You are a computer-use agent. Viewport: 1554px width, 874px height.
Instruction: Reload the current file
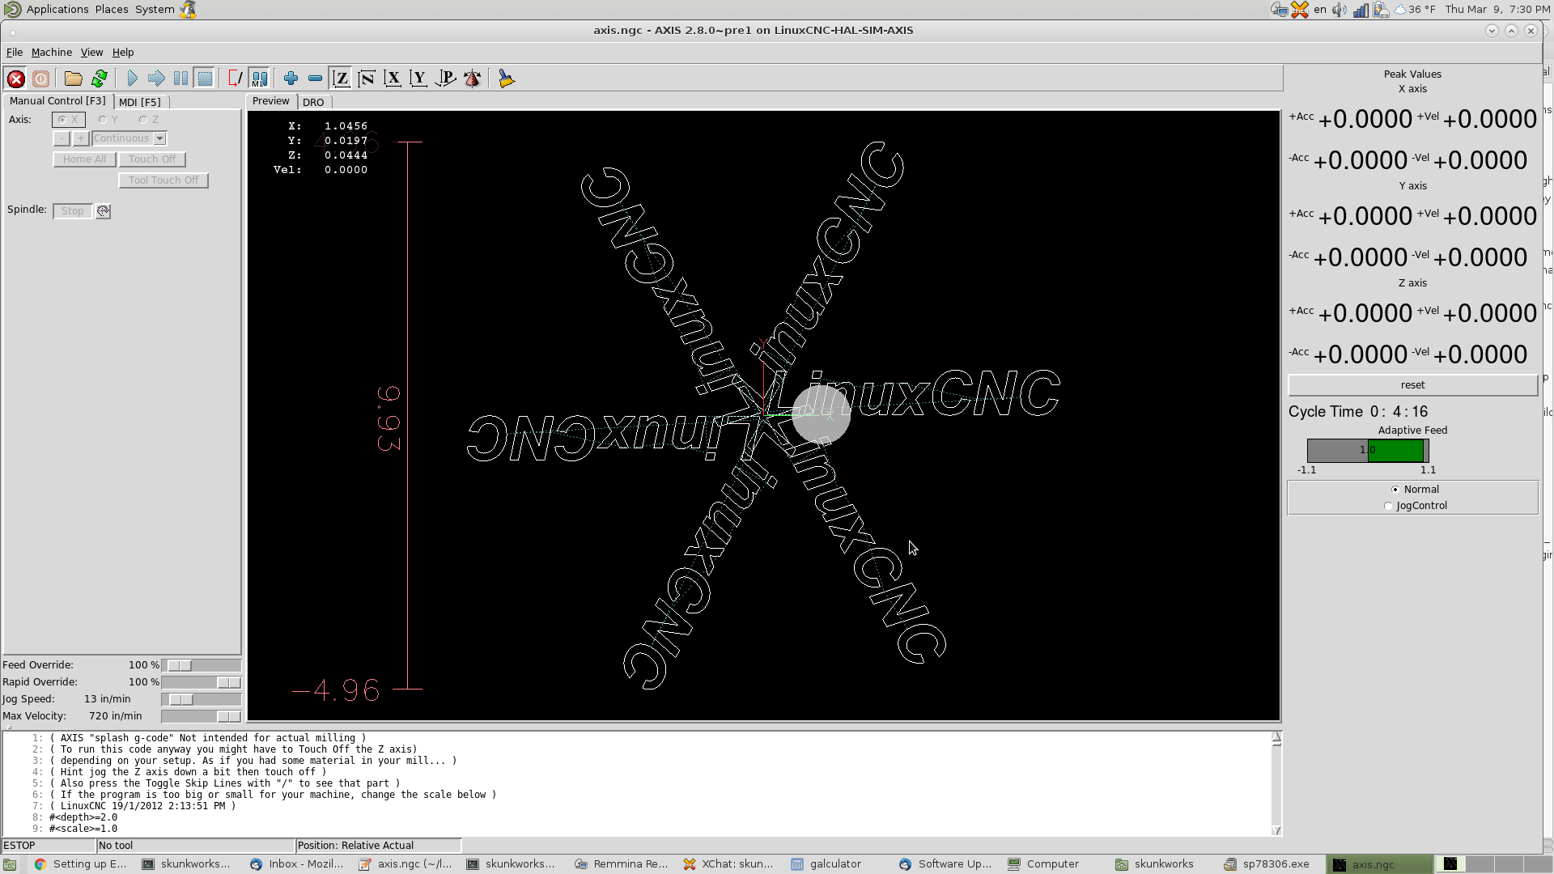(100, 78)
